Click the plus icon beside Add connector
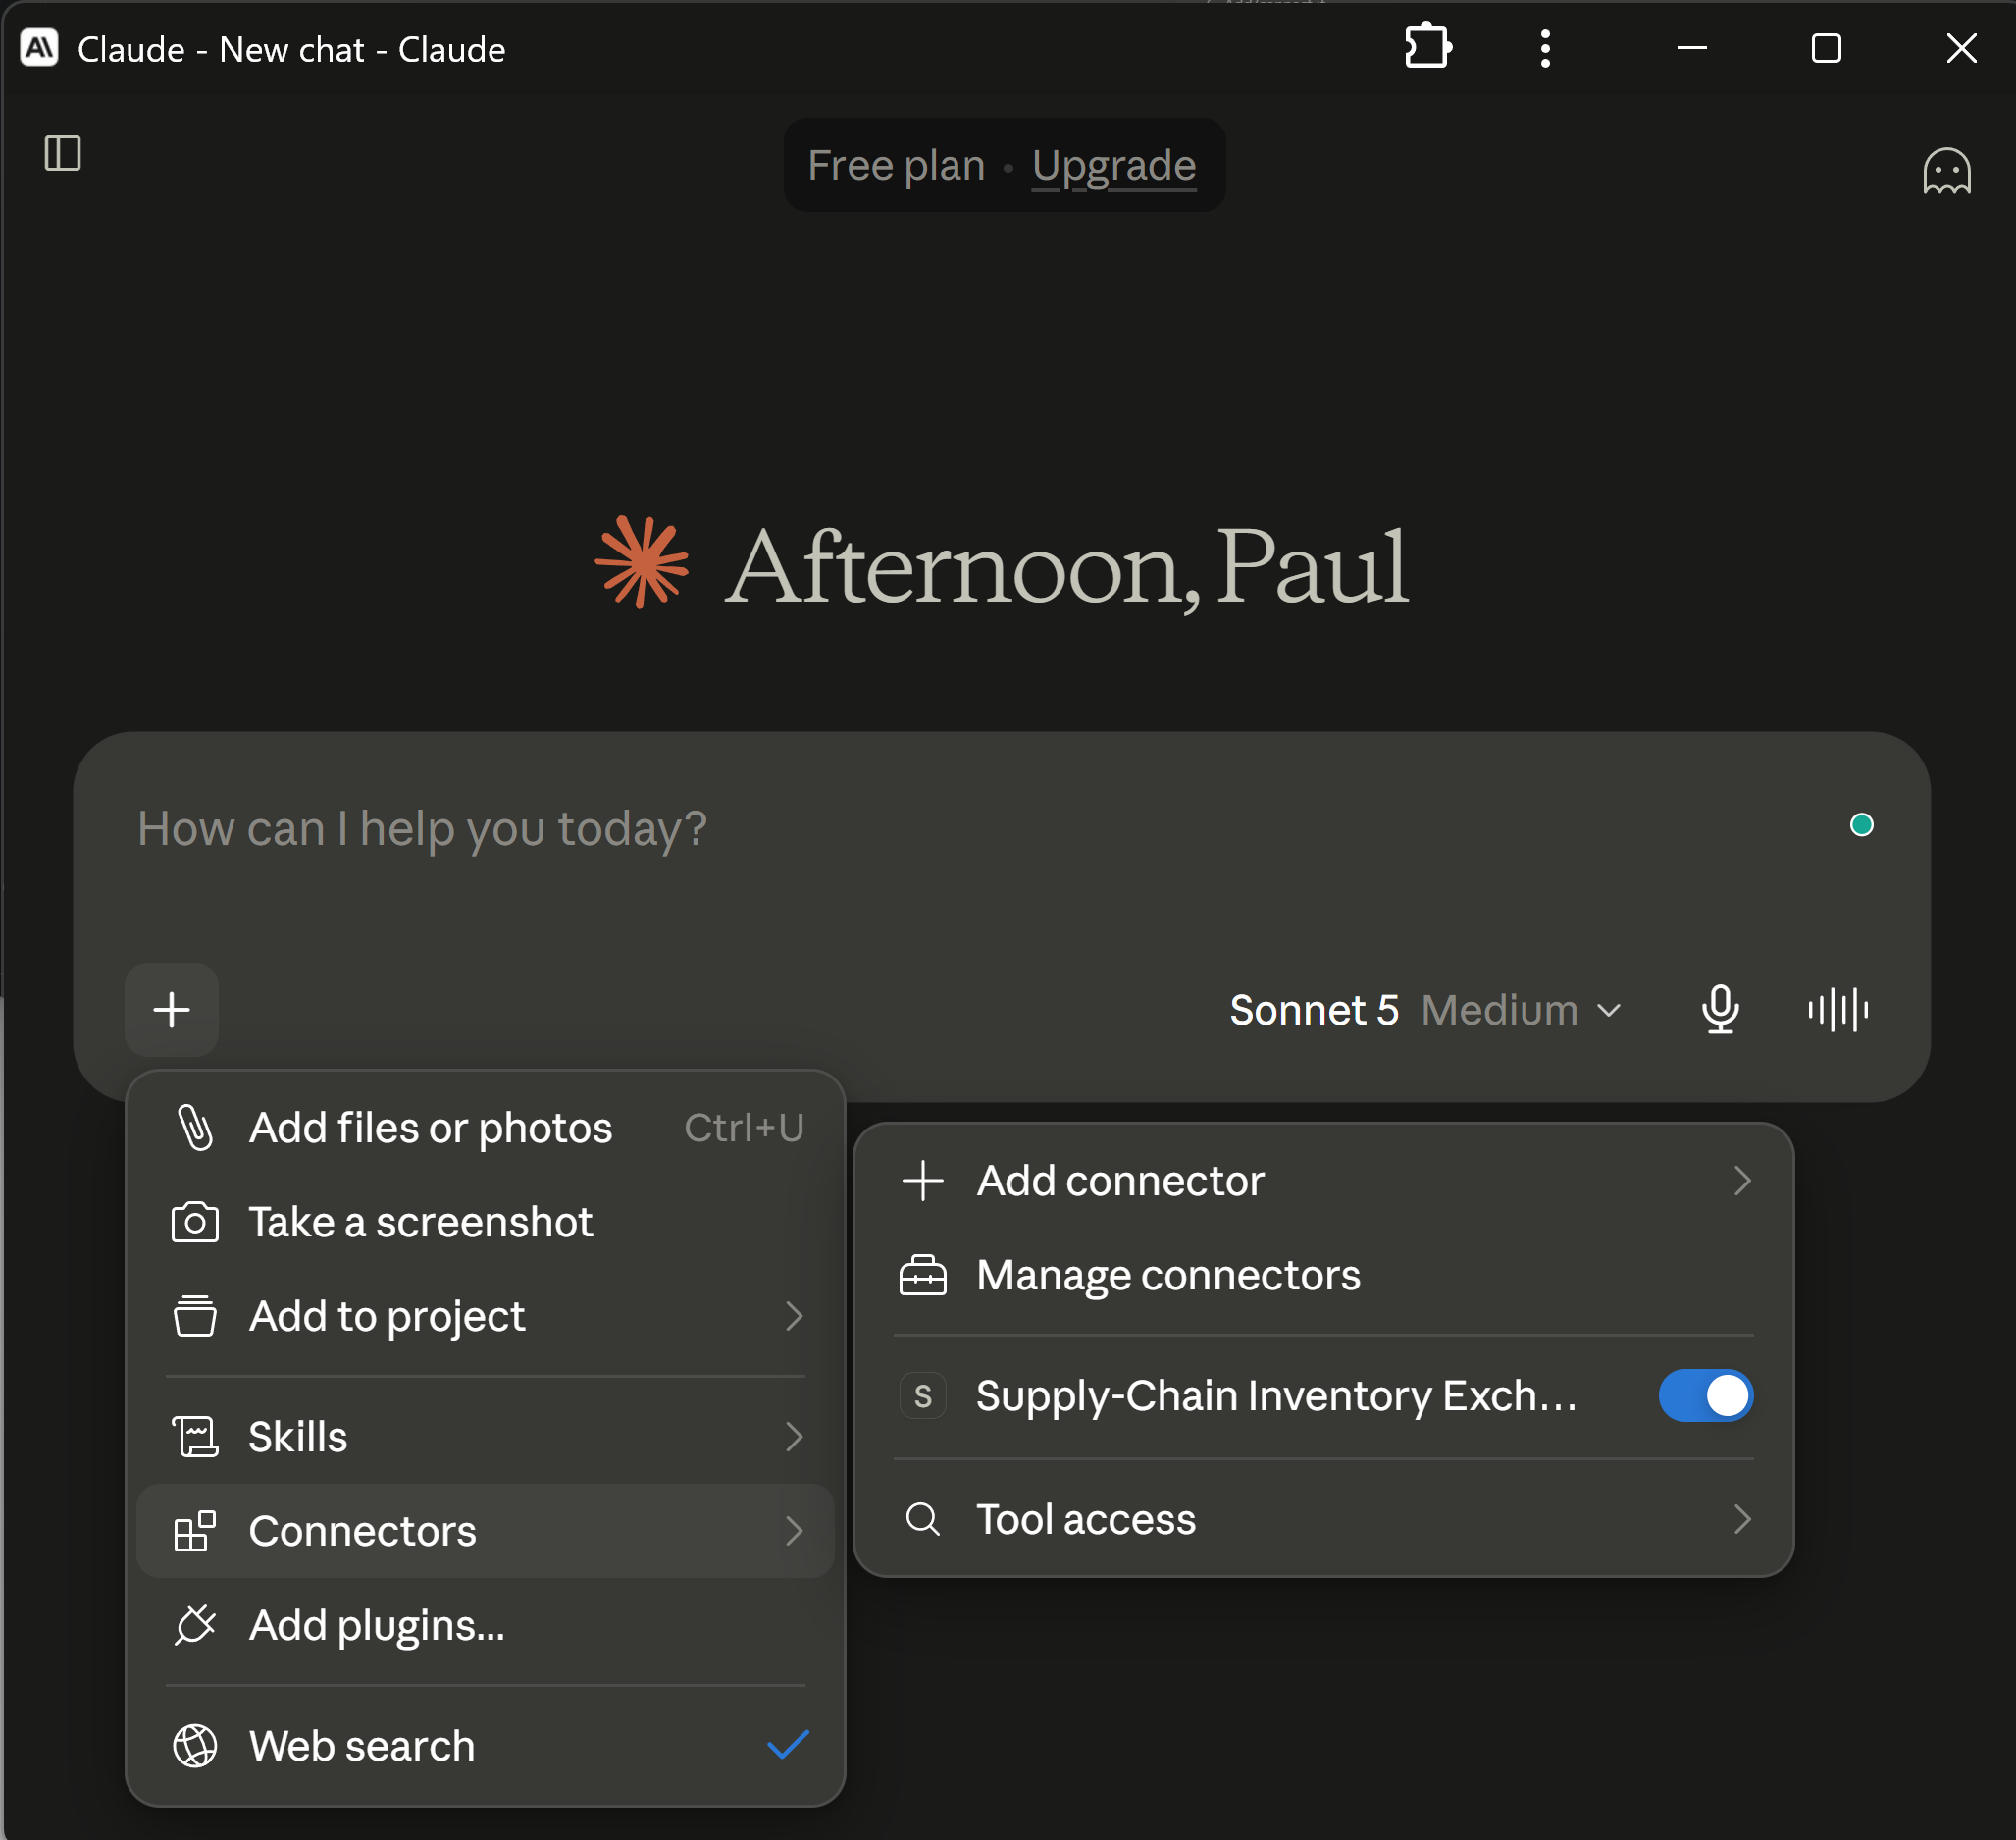Image resolution: width=2016 pixels, height=1840 pixels. point(923,1181)
